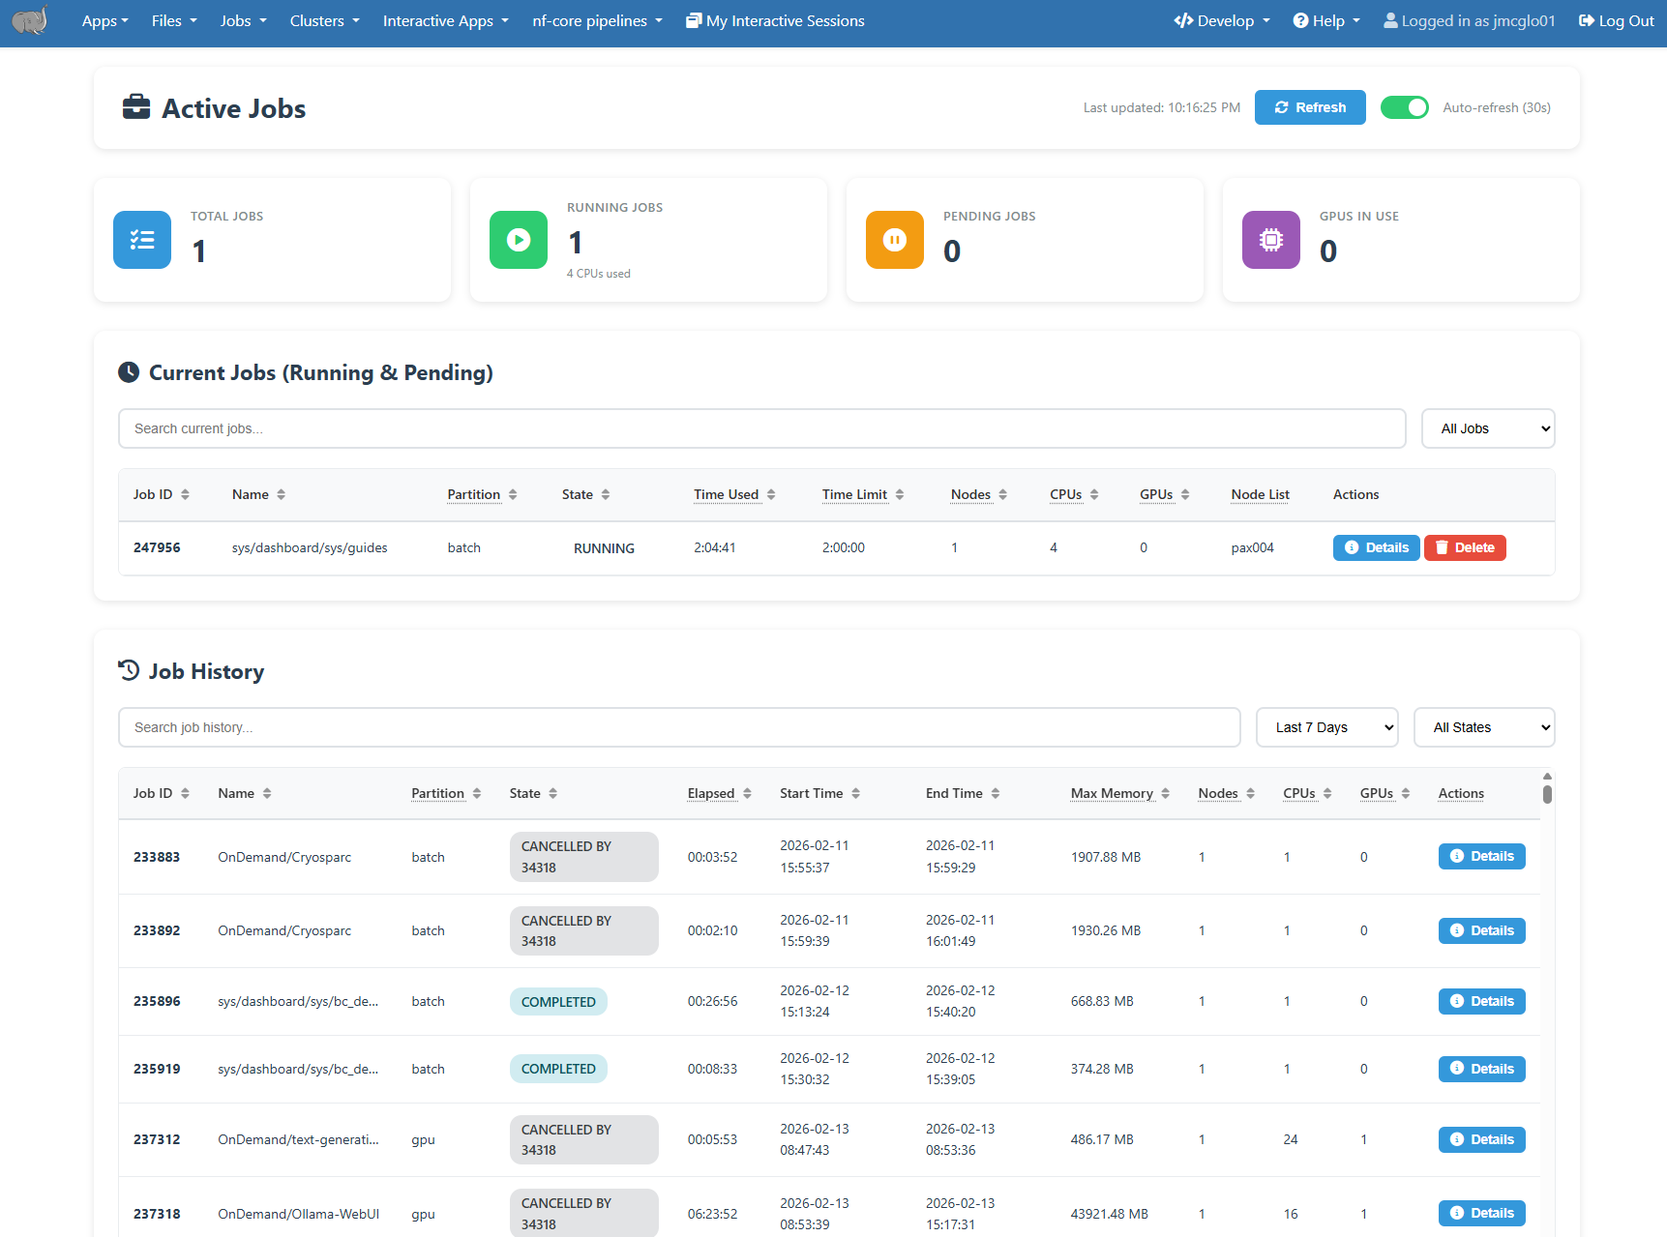Click the job history scrollbar thumb
1667x1237 pixels.
tap(1547, 794)
